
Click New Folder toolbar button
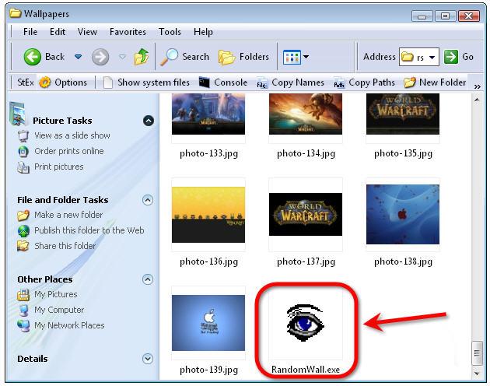click(x=435, y=82)
